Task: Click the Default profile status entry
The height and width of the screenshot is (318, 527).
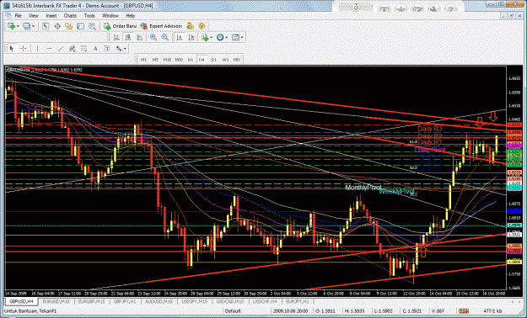Action: [233, 311]
